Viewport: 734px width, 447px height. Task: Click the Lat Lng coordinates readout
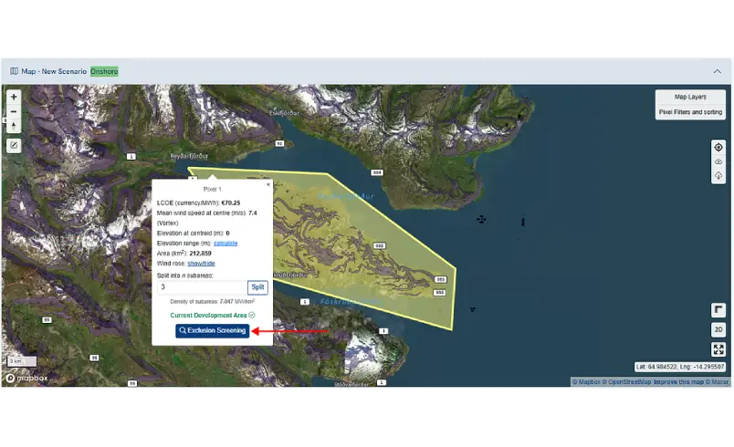(680, 367)
